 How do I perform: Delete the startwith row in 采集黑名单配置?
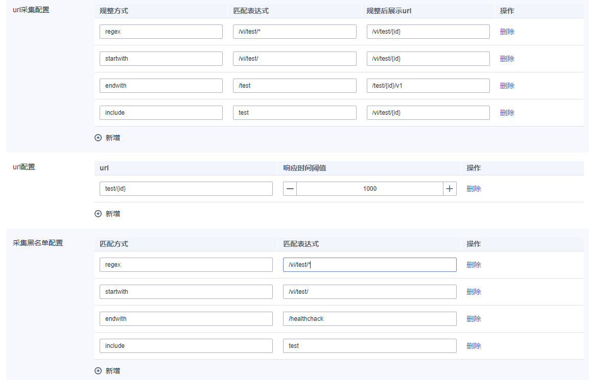(474, 292)
